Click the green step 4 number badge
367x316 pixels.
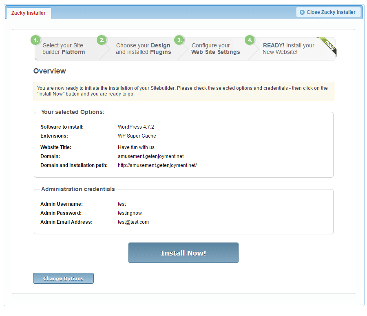click(250, 40)
